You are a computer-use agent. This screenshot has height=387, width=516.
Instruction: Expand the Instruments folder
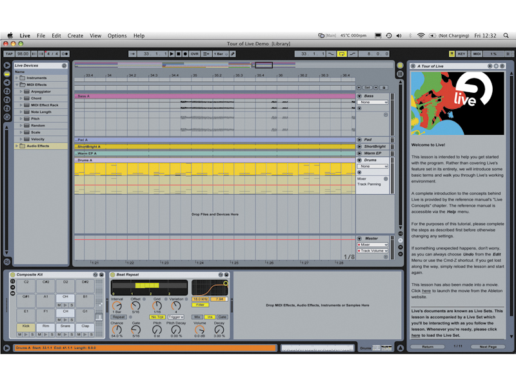(x=17, y=78)
